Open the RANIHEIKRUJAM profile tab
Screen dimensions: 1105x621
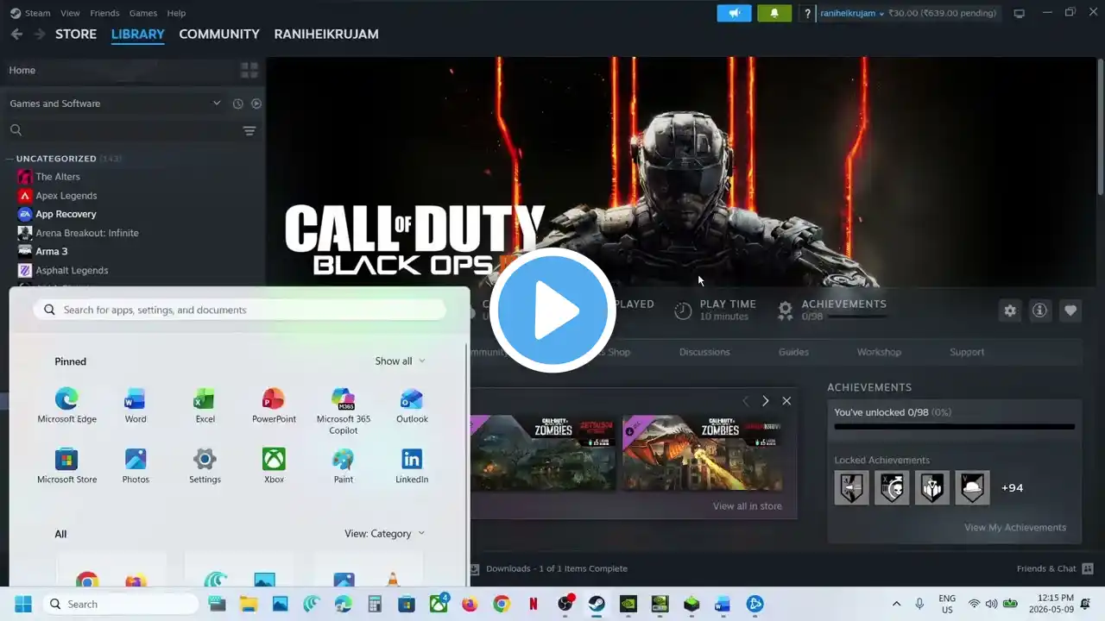(326, 34)
